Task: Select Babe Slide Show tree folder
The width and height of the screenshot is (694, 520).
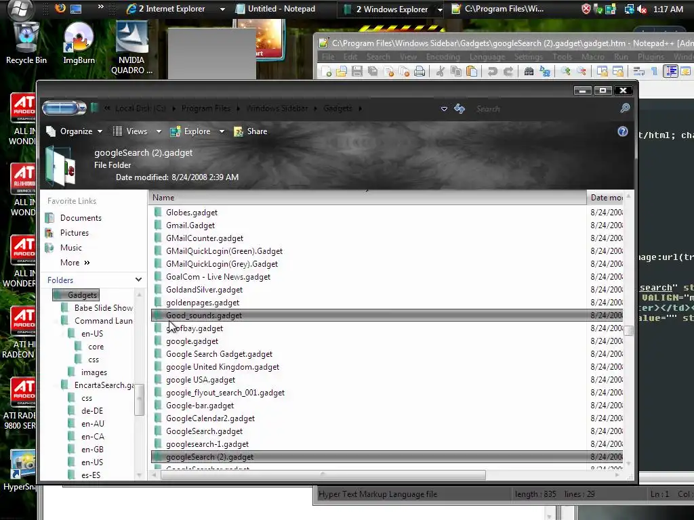Action: pyautogui.click(x=104, y=308)
